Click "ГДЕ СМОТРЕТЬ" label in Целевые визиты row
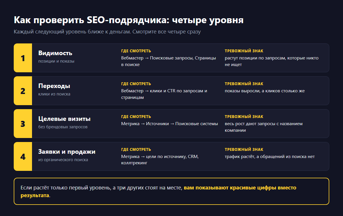This screenshot has width=343, height=216. 136,117
